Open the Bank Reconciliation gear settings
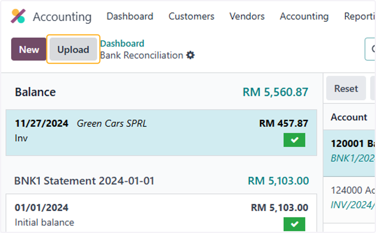 coord(190,56)
